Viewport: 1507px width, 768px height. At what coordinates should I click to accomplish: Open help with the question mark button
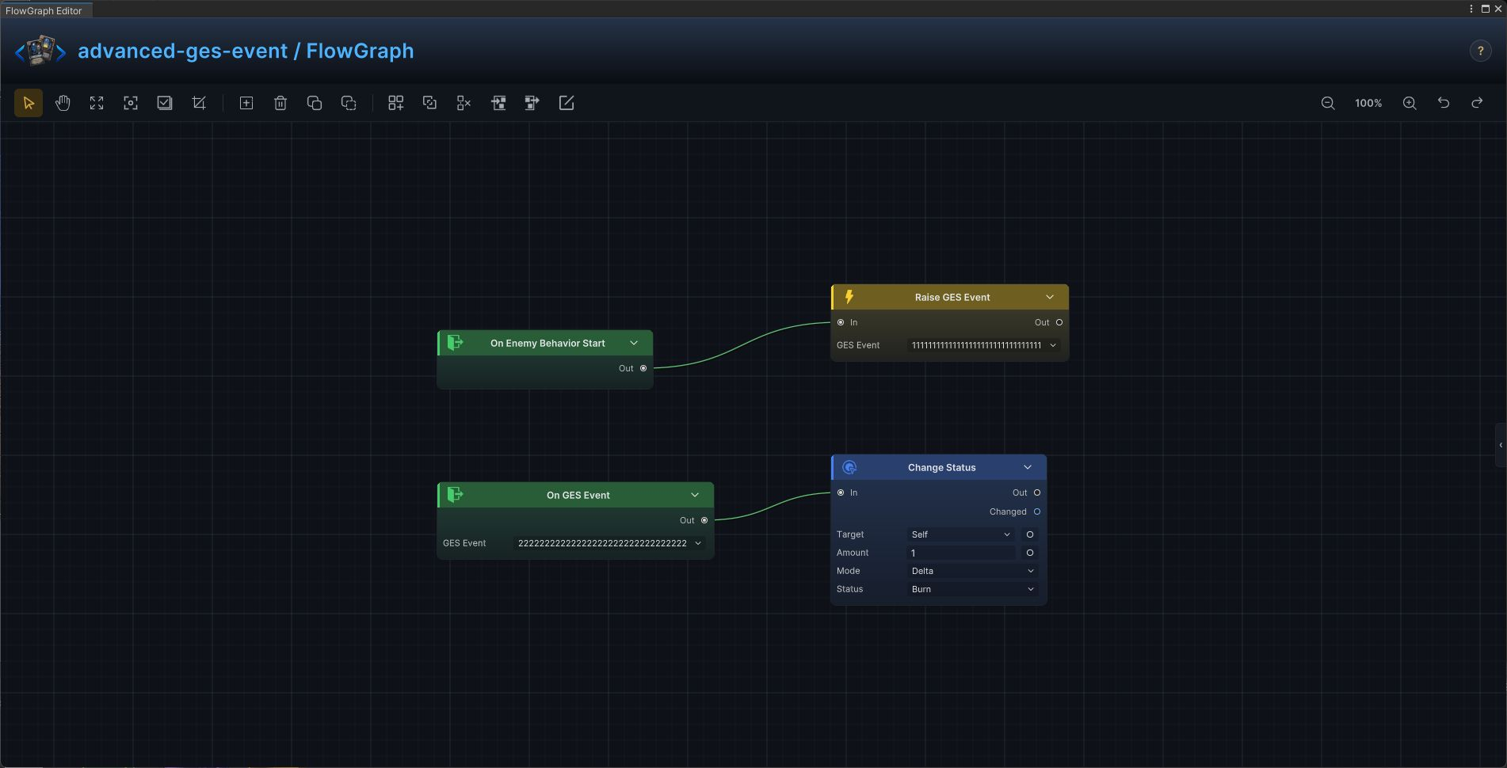point(1480,51)
